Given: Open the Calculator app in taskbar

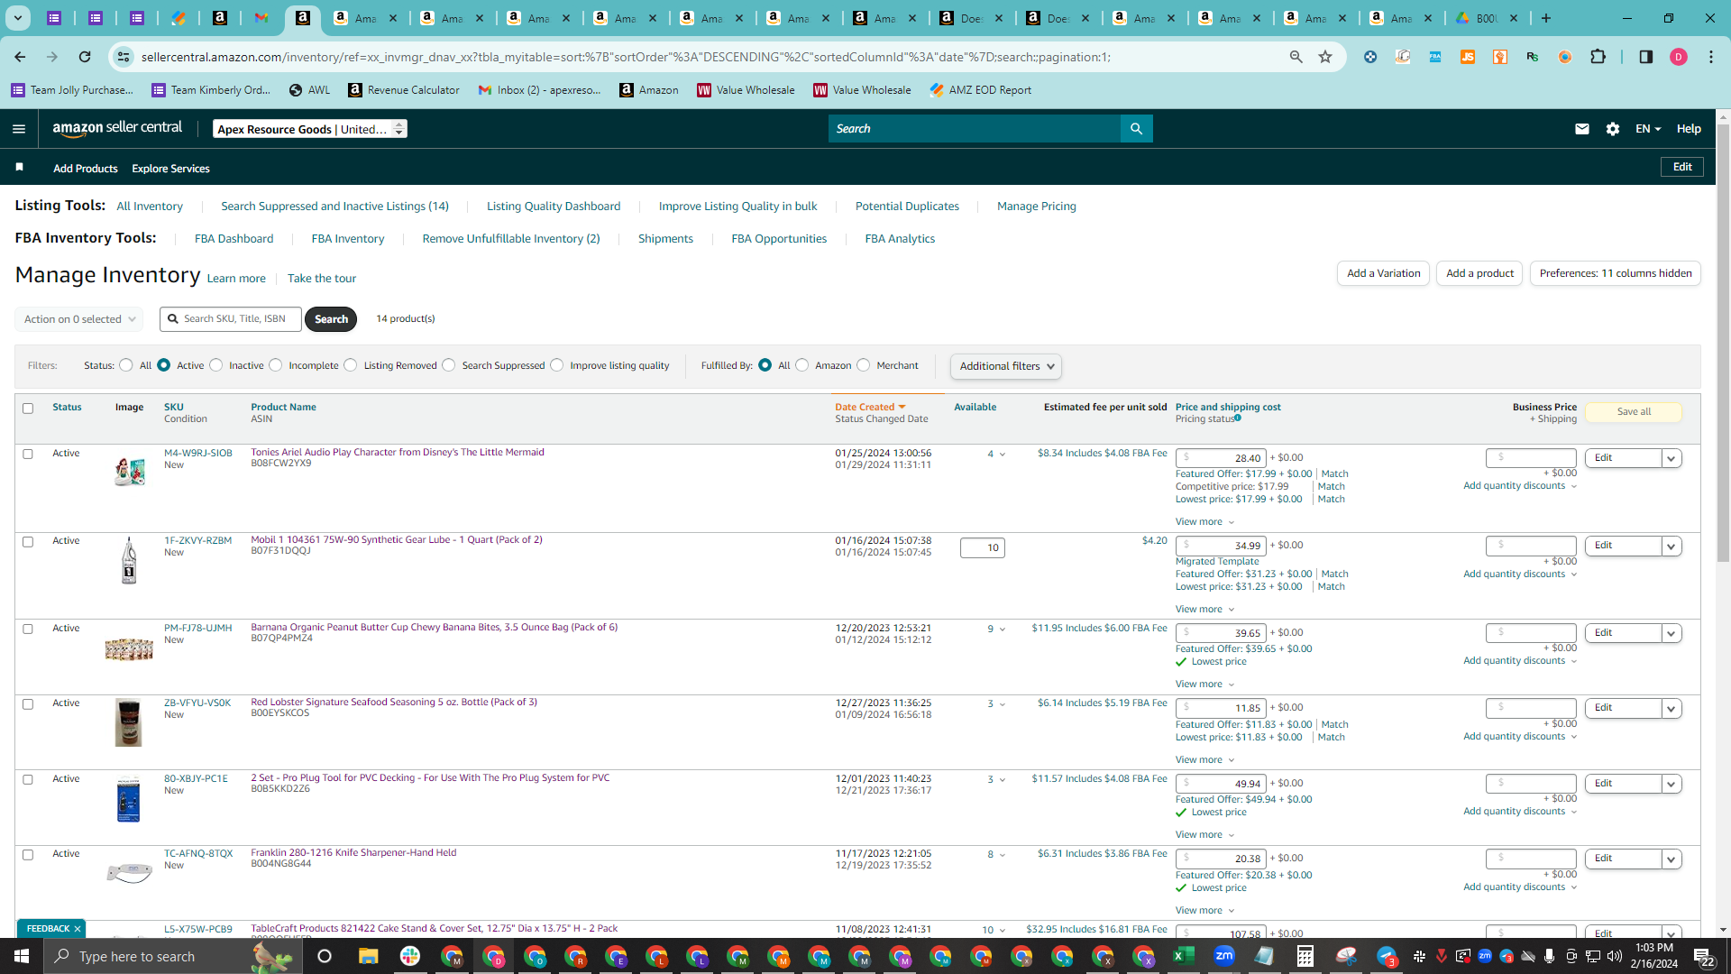Looking at the screenshot, I should pyautogui.click(x=1305, y=956).
